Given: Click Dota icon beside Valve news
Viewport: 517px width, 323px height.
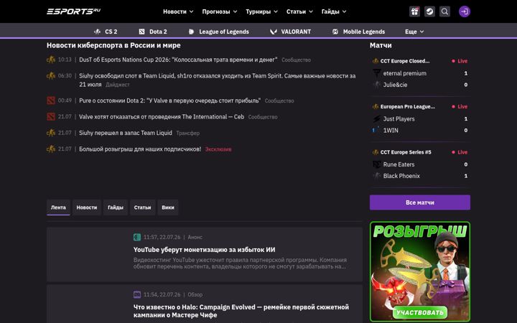Looking at the screenshot, I should 51,117.
